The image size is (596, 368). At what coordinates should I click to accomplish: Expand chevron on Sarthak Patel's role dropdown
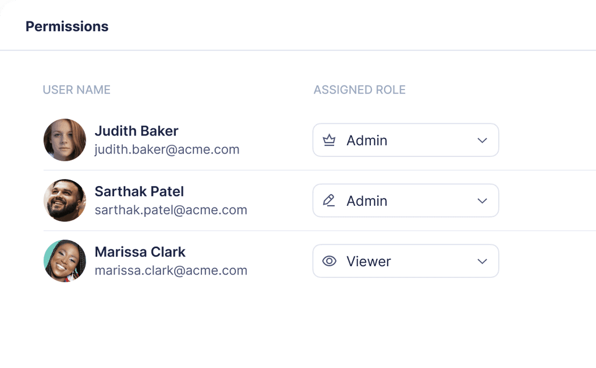click(x=482, y=201)
